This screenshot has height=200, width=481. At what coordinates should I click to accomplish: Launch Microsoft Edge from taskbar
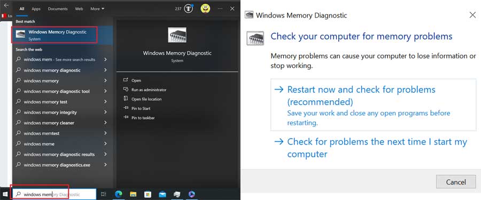(x=119, y=194)
